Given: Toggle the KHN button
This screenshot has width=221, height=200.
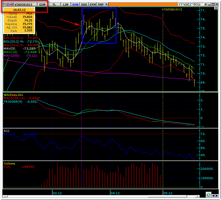Looking at the screenshot, I should (x=75, y=4).
